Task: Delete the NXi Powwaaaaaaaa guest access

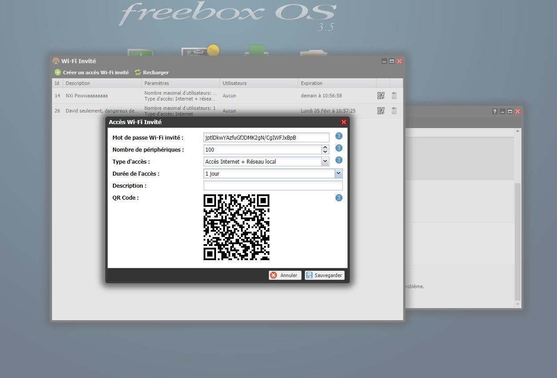Action: (x=394, y=96)
